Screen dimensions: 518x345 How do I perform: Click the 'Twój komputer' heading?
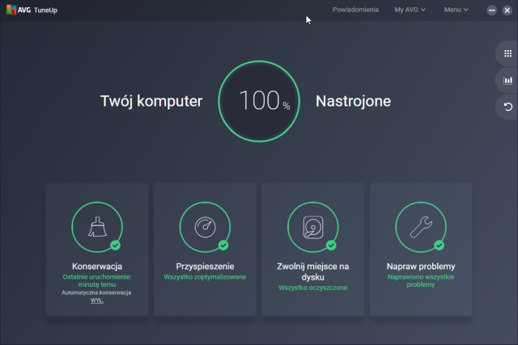151,101
